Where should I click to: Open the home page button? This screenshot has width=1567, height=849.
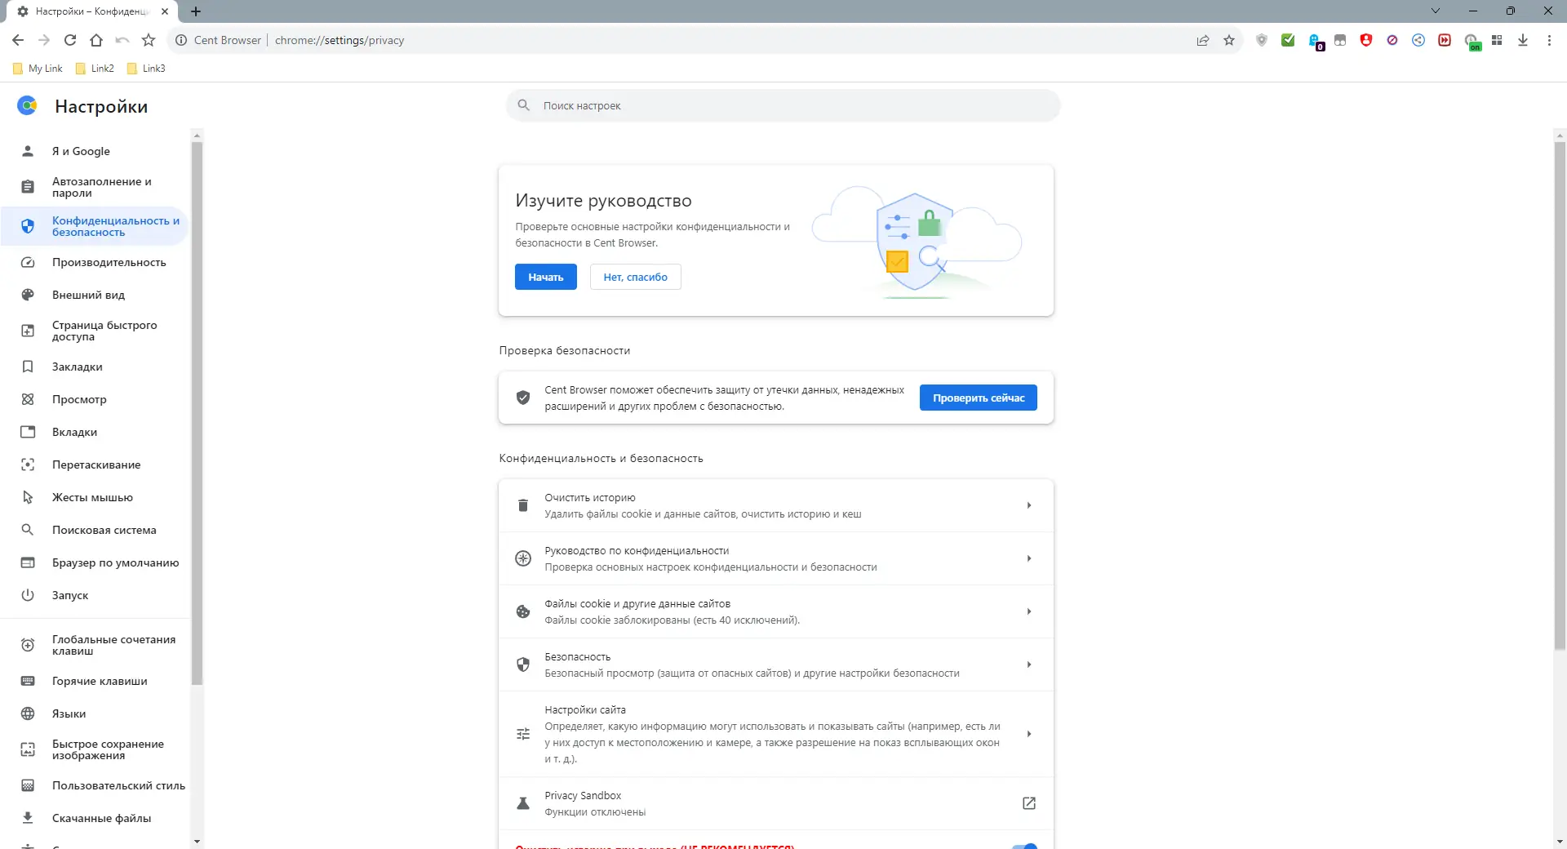click(96, 40)
